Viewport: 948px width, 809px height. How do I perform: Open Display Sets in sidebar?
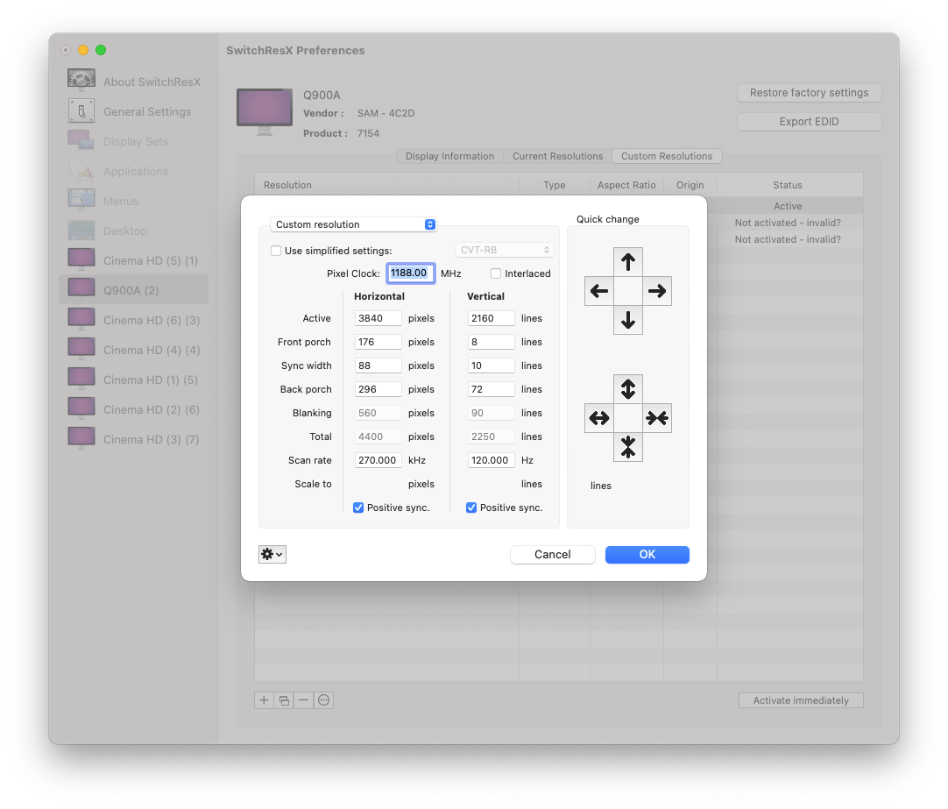click(134, 141)
